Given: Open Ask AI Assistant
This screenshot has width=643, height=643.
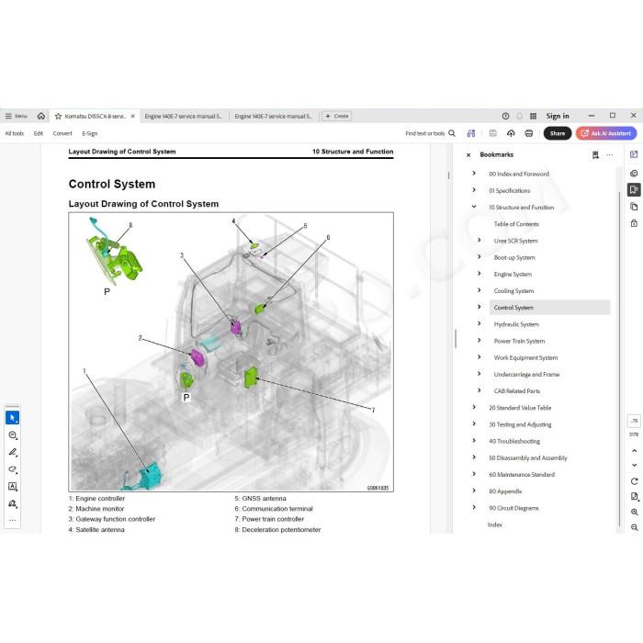Looking at the screenshot, I should coord(606,133).
